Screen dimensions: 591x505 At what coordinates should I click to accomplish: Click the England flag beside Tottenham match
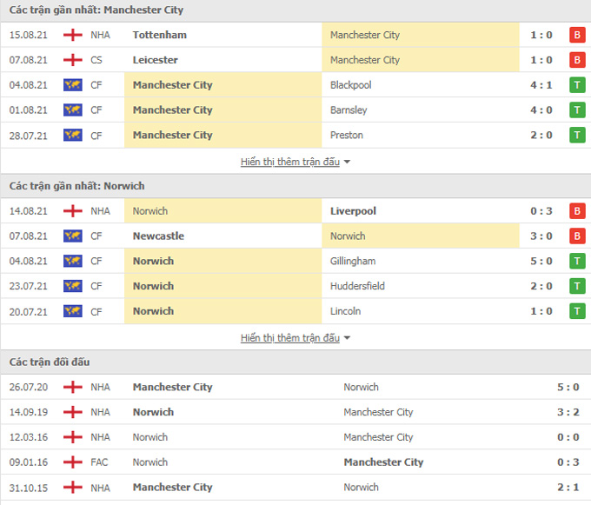(73, 36)
